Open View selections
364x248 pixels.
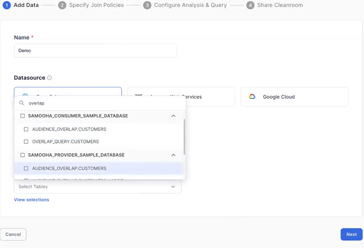pos(31,199)
